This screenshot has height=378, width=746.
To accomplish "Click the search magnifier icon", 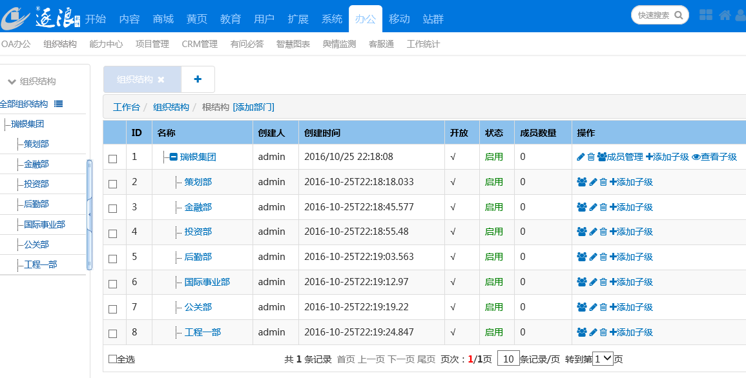I will (678, 15).
